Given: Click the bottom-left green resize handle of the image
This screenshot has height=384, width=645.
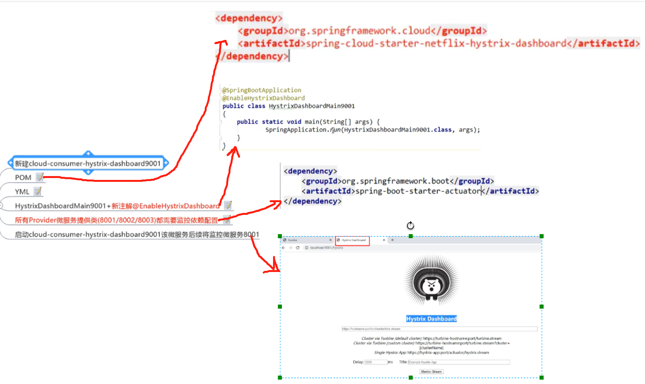Looking at the screenshot, I should (x=280, y=377).
